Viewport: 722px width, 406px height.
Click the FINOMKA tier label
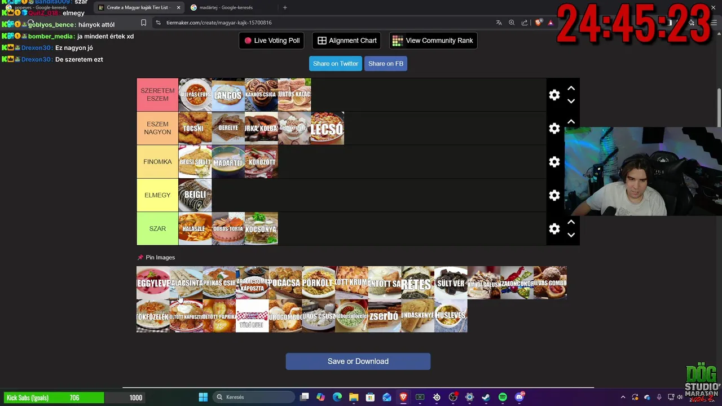tap(157, 162)
